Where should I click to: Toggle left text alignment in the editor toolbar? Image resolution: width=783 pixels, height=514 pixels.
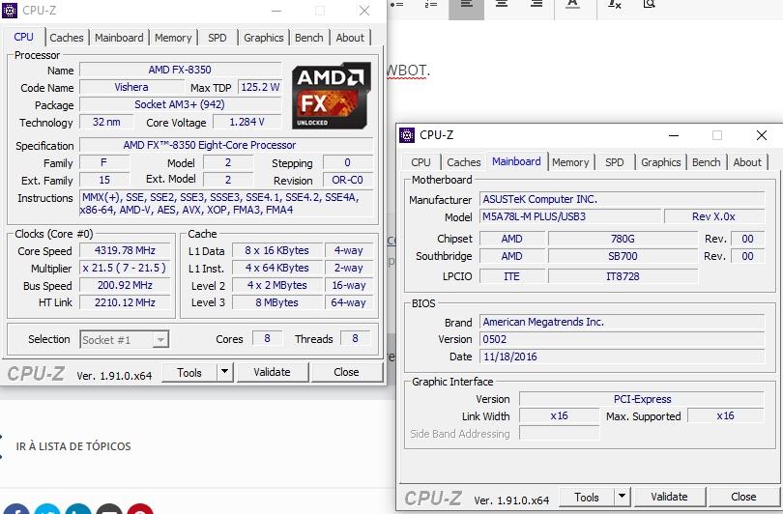click(466, 6)
